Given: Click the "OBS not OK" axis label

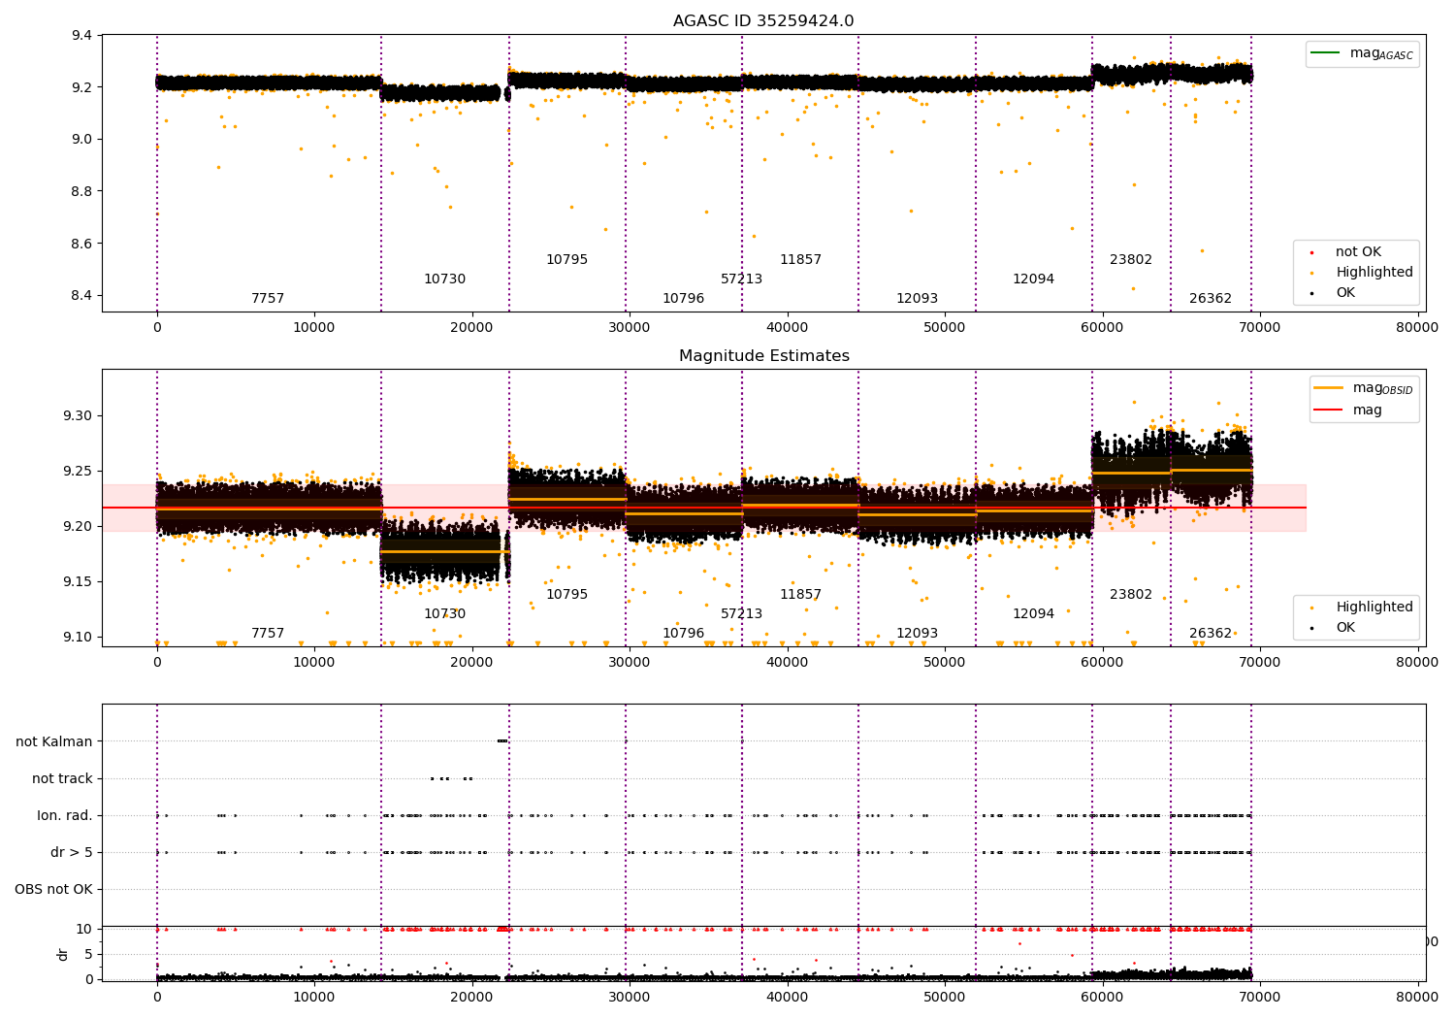Looking at the screenshot, I should pyautogui.click(x=53, y=889).
